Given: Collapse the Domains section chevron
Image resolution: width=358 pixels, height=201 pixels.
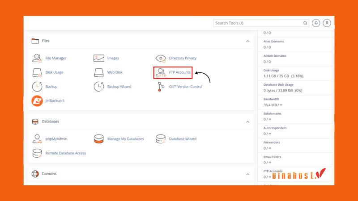Looking at the screenshot, I should tap(248, 174).
